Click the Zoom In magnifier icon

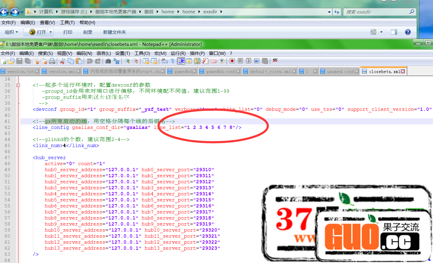[127, 61]
